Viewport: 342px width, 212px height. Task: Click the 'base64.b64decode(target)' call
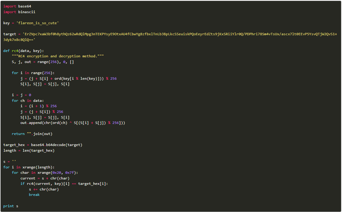pyautogui.click(x=57, y=145)
